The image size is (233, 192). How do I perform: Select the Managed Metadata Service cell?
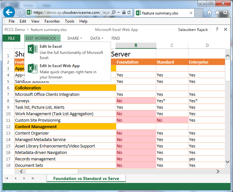(x=65, y=139)
